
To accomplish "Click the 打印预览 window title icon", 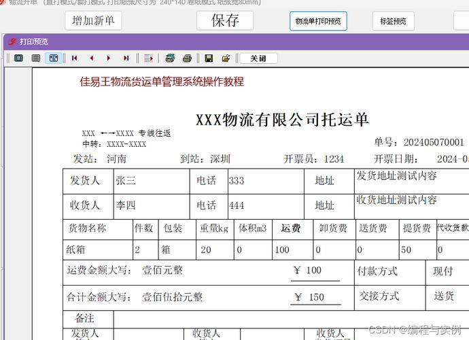I will coord(12,41).
